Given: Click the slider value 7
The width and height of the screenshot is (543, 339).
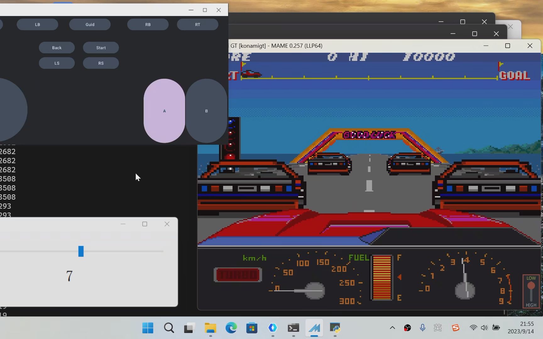Looking at the screenshot, I should point(69,276).
